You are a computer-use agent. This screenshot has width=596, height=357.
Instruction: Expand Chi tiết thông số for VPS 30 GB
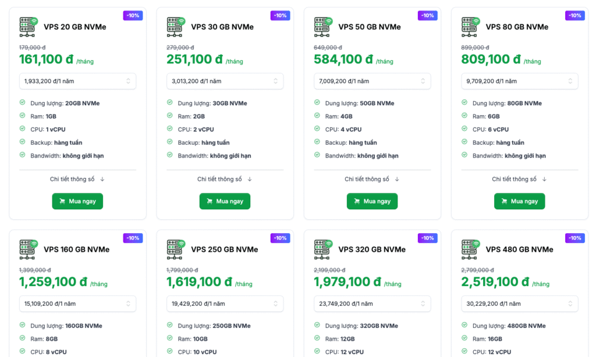click(225, 179)
